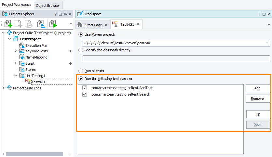This screenshot has height=157, width=272.
Task: Browse for Maven pom.xml with ellipsis button
Action: tap(267, 43)
